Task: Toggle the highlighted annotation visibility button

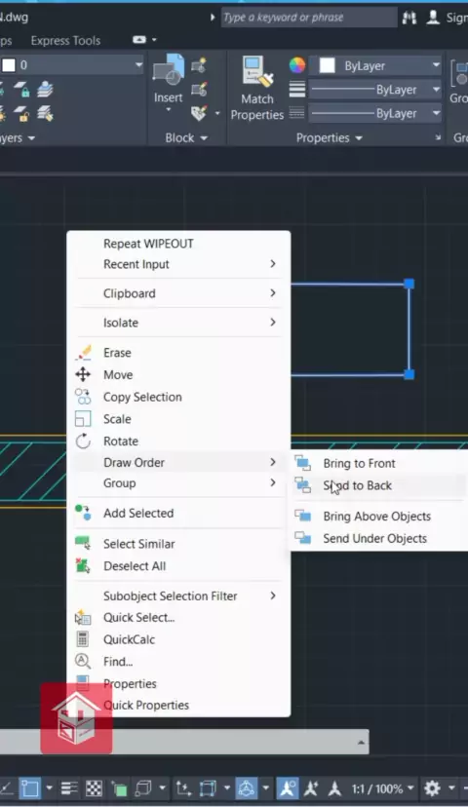Action: (288, 788)
